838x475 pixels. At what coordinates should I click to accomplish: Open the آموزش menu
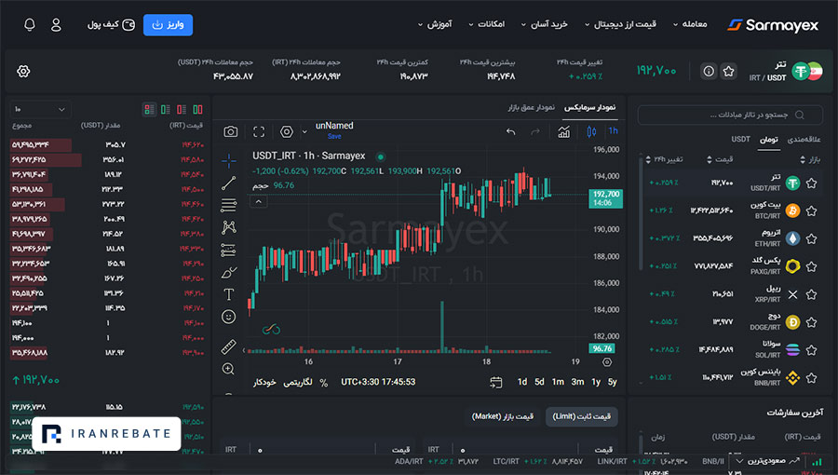[435, 24]
